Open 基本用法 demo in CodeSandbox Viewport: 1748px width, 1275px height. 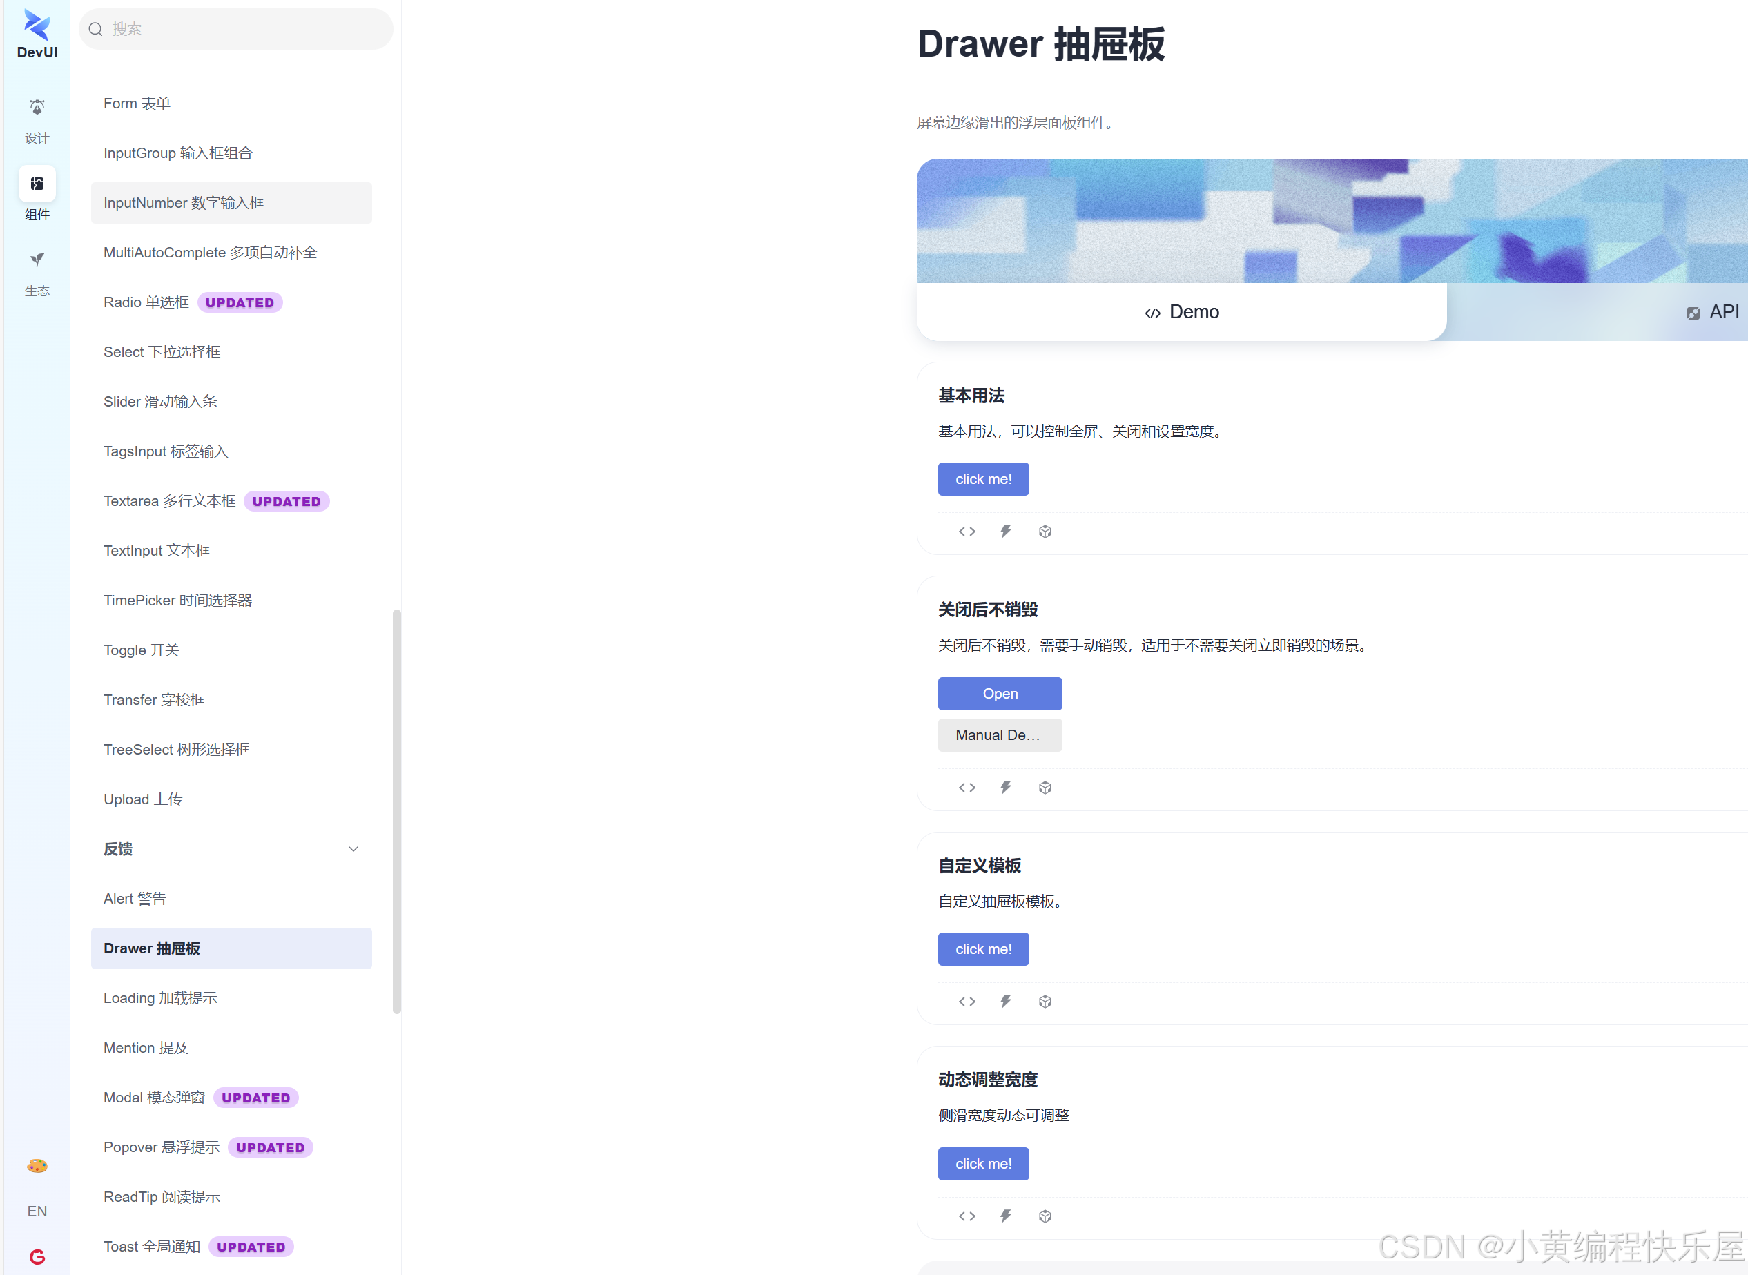pos(1046,531)
